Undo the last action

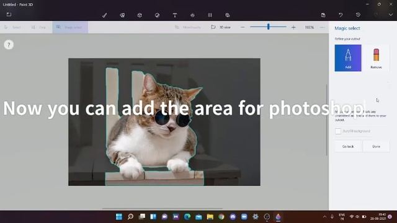(x=341, y=15)
